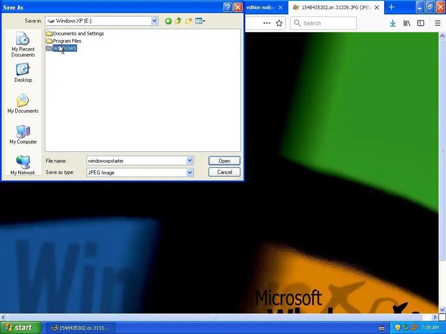Click the on-screen keyboard tray icon
Image resolution: width=446 pixels, height=334 pixels.
tap(382, 328)
